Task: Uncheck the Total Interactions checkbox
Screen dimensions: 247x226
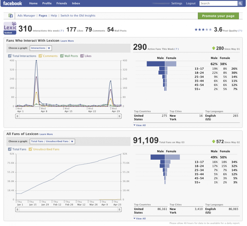Action: pyautogui.click(x=10, y=56)
